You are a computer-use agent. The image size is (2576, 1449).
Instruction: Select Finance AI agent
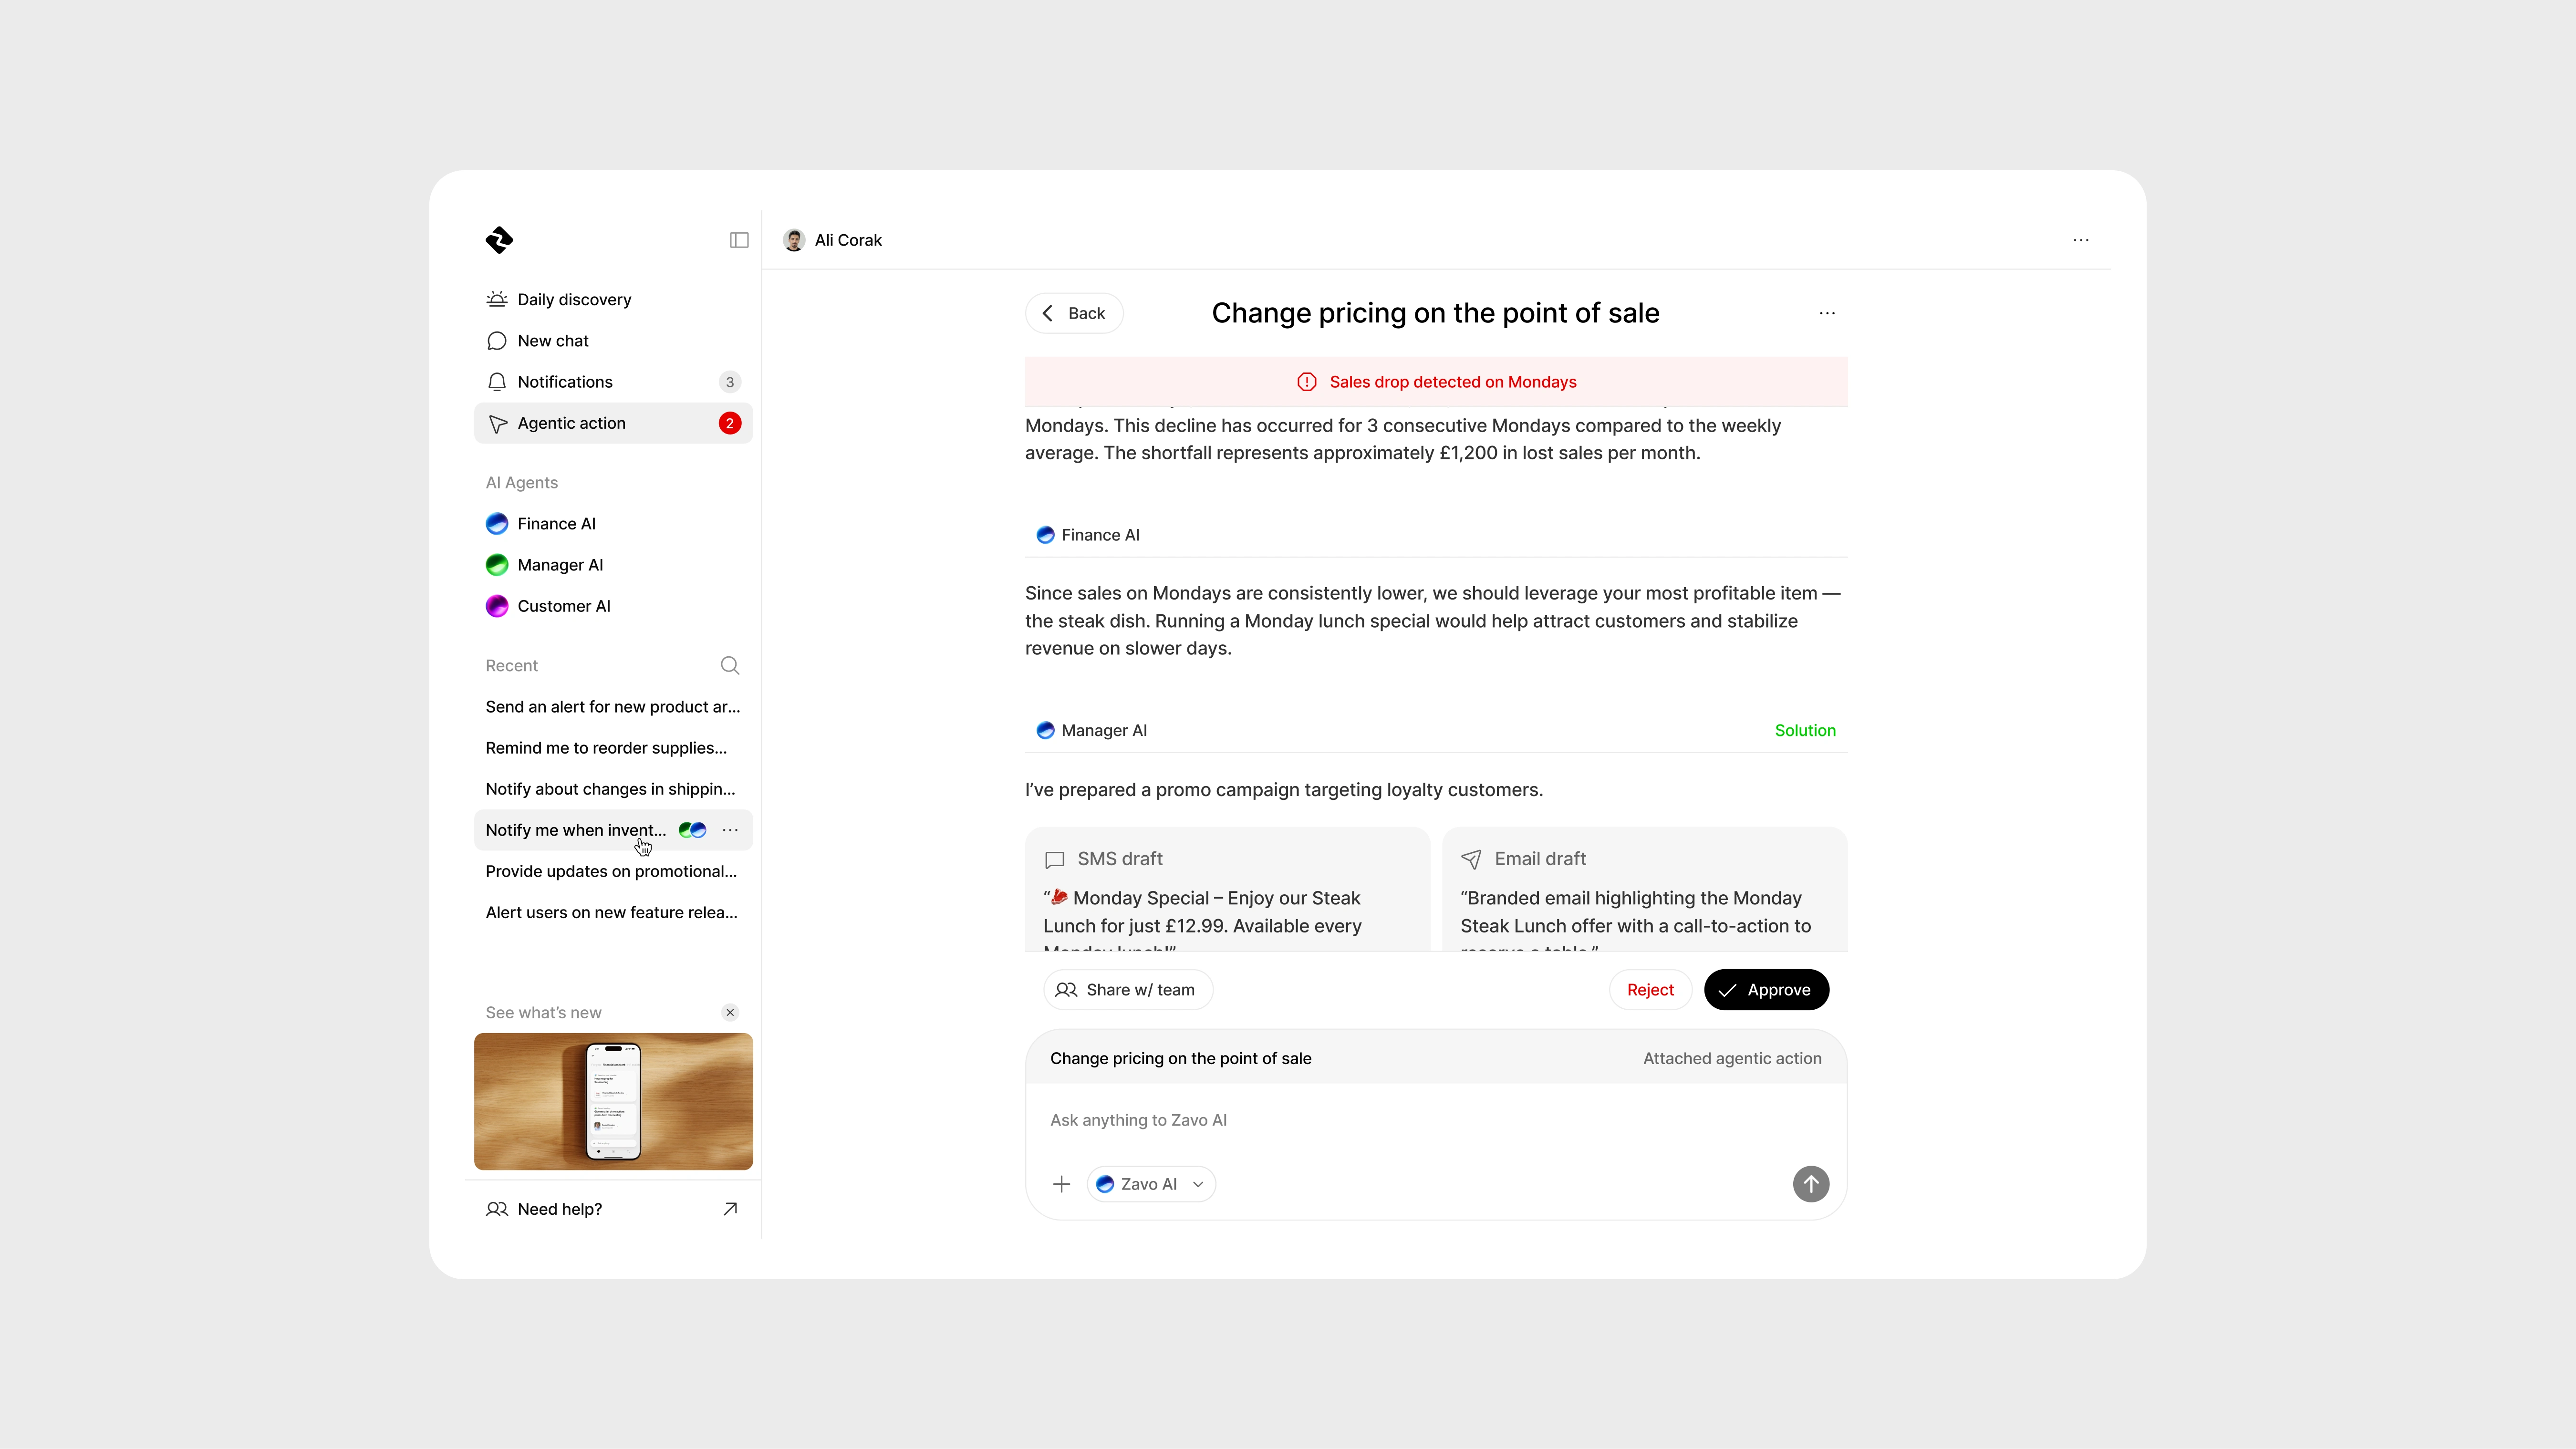click(x=556, y=524)
